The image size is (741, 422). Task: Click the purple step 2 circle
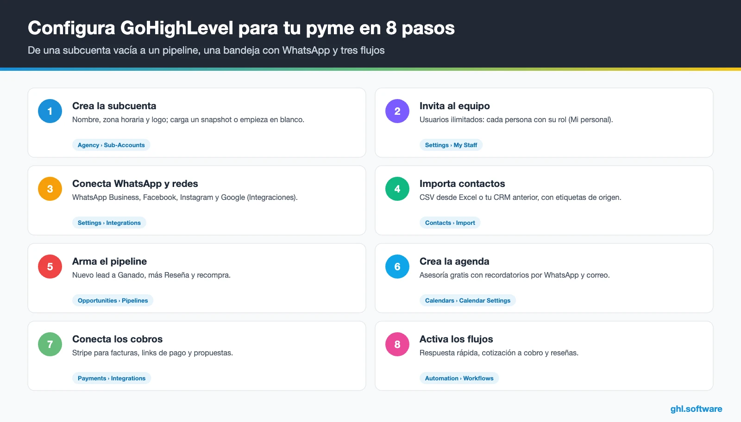397,111
